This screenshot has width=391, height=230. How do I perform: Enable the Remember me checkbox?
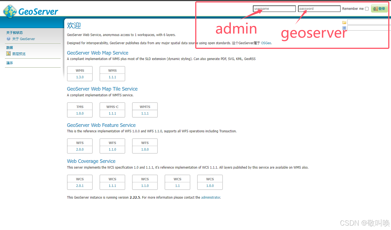click(367, 8)
